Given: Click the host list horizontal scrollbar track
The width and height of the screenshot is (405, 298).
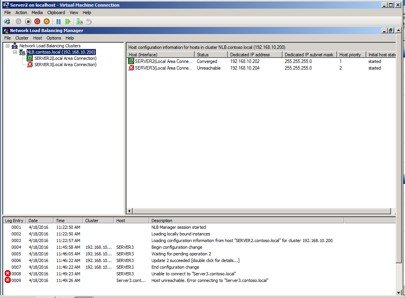Looking at the screenshot, I should [x=261, y=211].
